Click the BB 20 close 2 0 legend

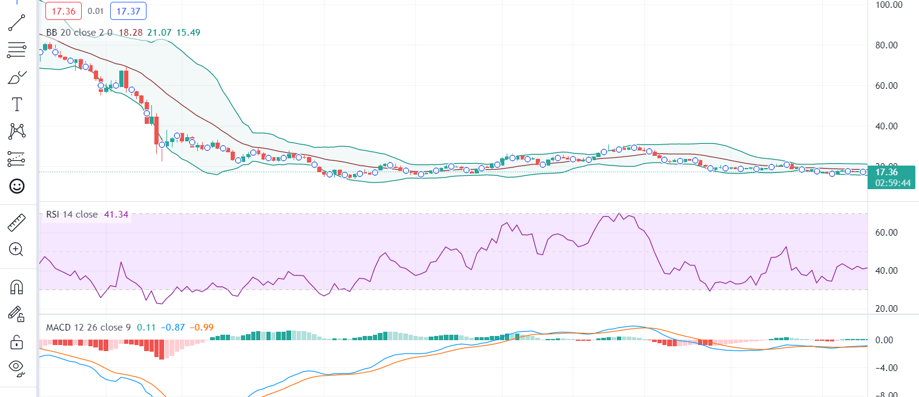pyautogui.click(x=79, y=32)
